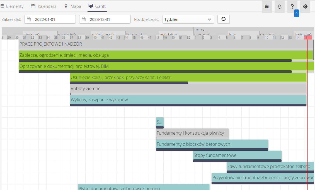Switch to the Elementy tab
Screen dimensions: 315x190
coord(12,6)
